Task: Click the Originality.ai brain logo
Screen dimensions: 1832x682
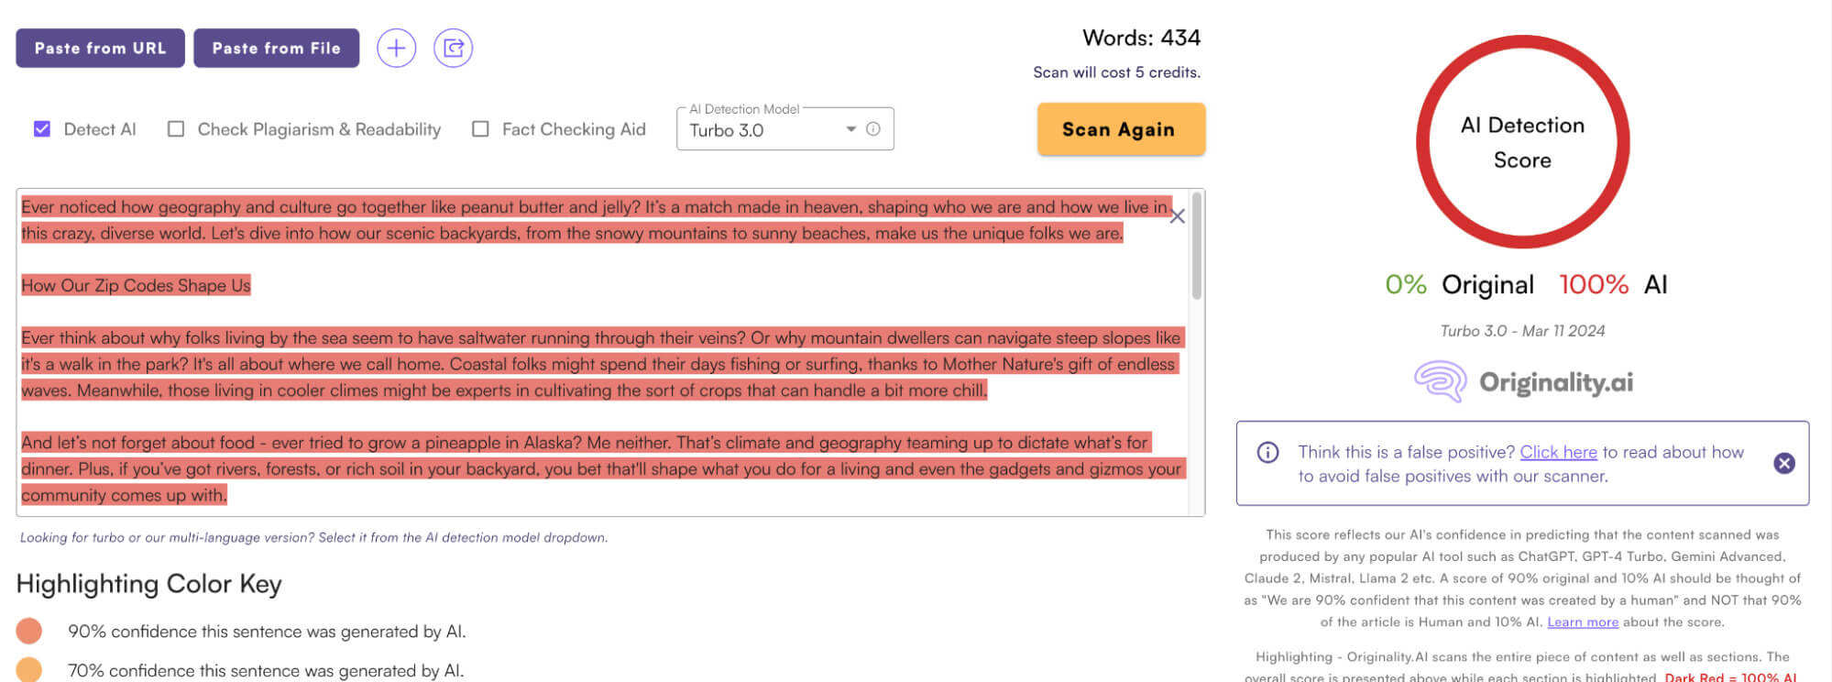Action: pyautogui.click(x=1440, y=381)
